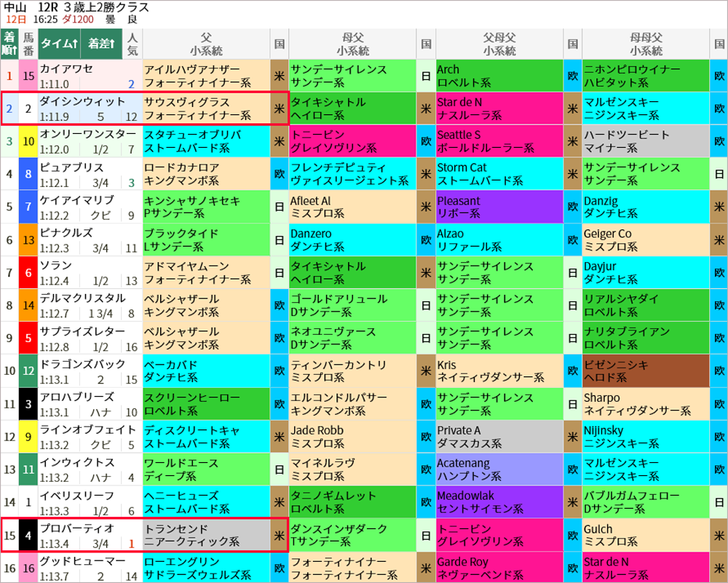The width and height of the screenshot is (728, 583).
Task: Click damsire cell ティンバーカントリ
Action: point(352,371)
